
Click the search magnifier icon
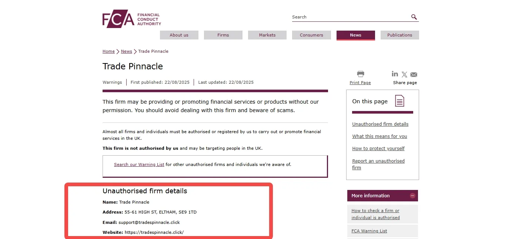pos(414,17)
